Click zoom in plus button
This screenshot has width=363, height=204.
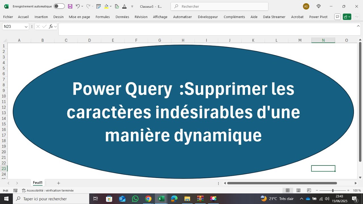pos(348,190)
